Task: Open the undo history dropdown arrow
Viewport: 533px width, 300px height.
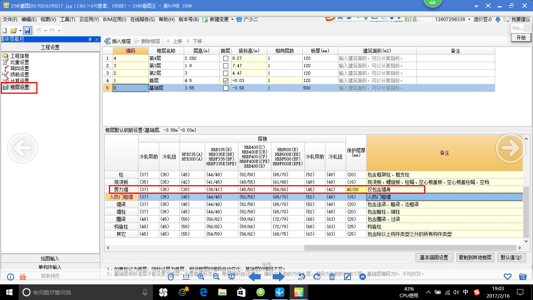Action: coord(45,30)
